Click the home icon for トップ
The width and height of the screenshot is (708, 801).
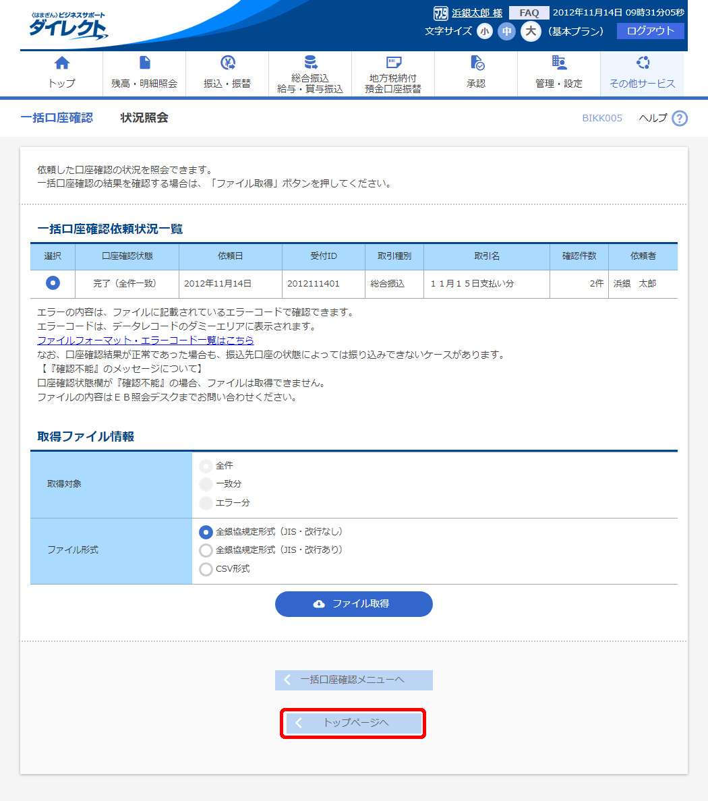(61, 63)
